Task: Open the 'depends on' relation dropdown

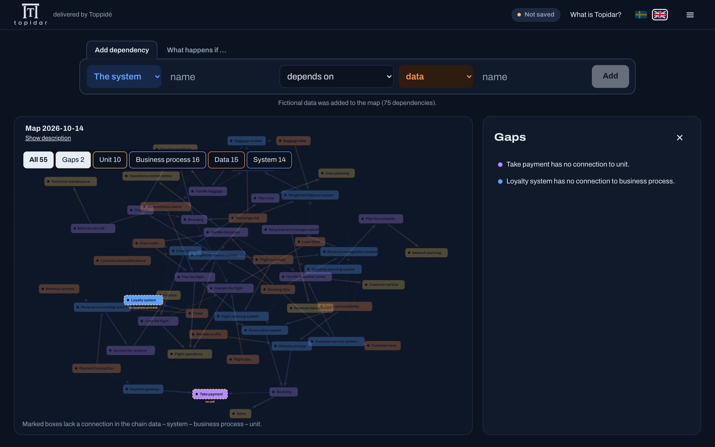Action: pos(336,76)
